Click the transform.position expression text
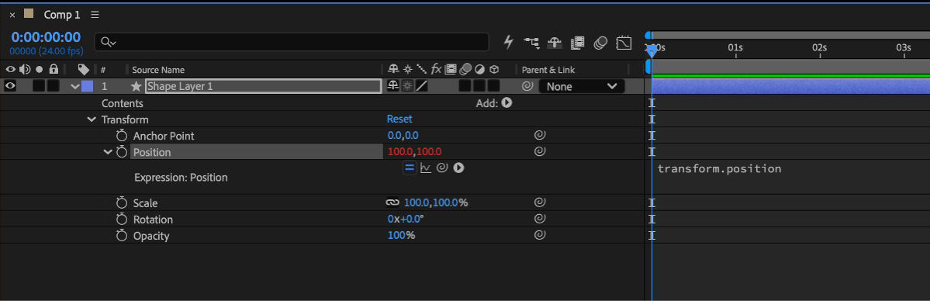Viewport: 930px width, 301px height. click(719, 168)
